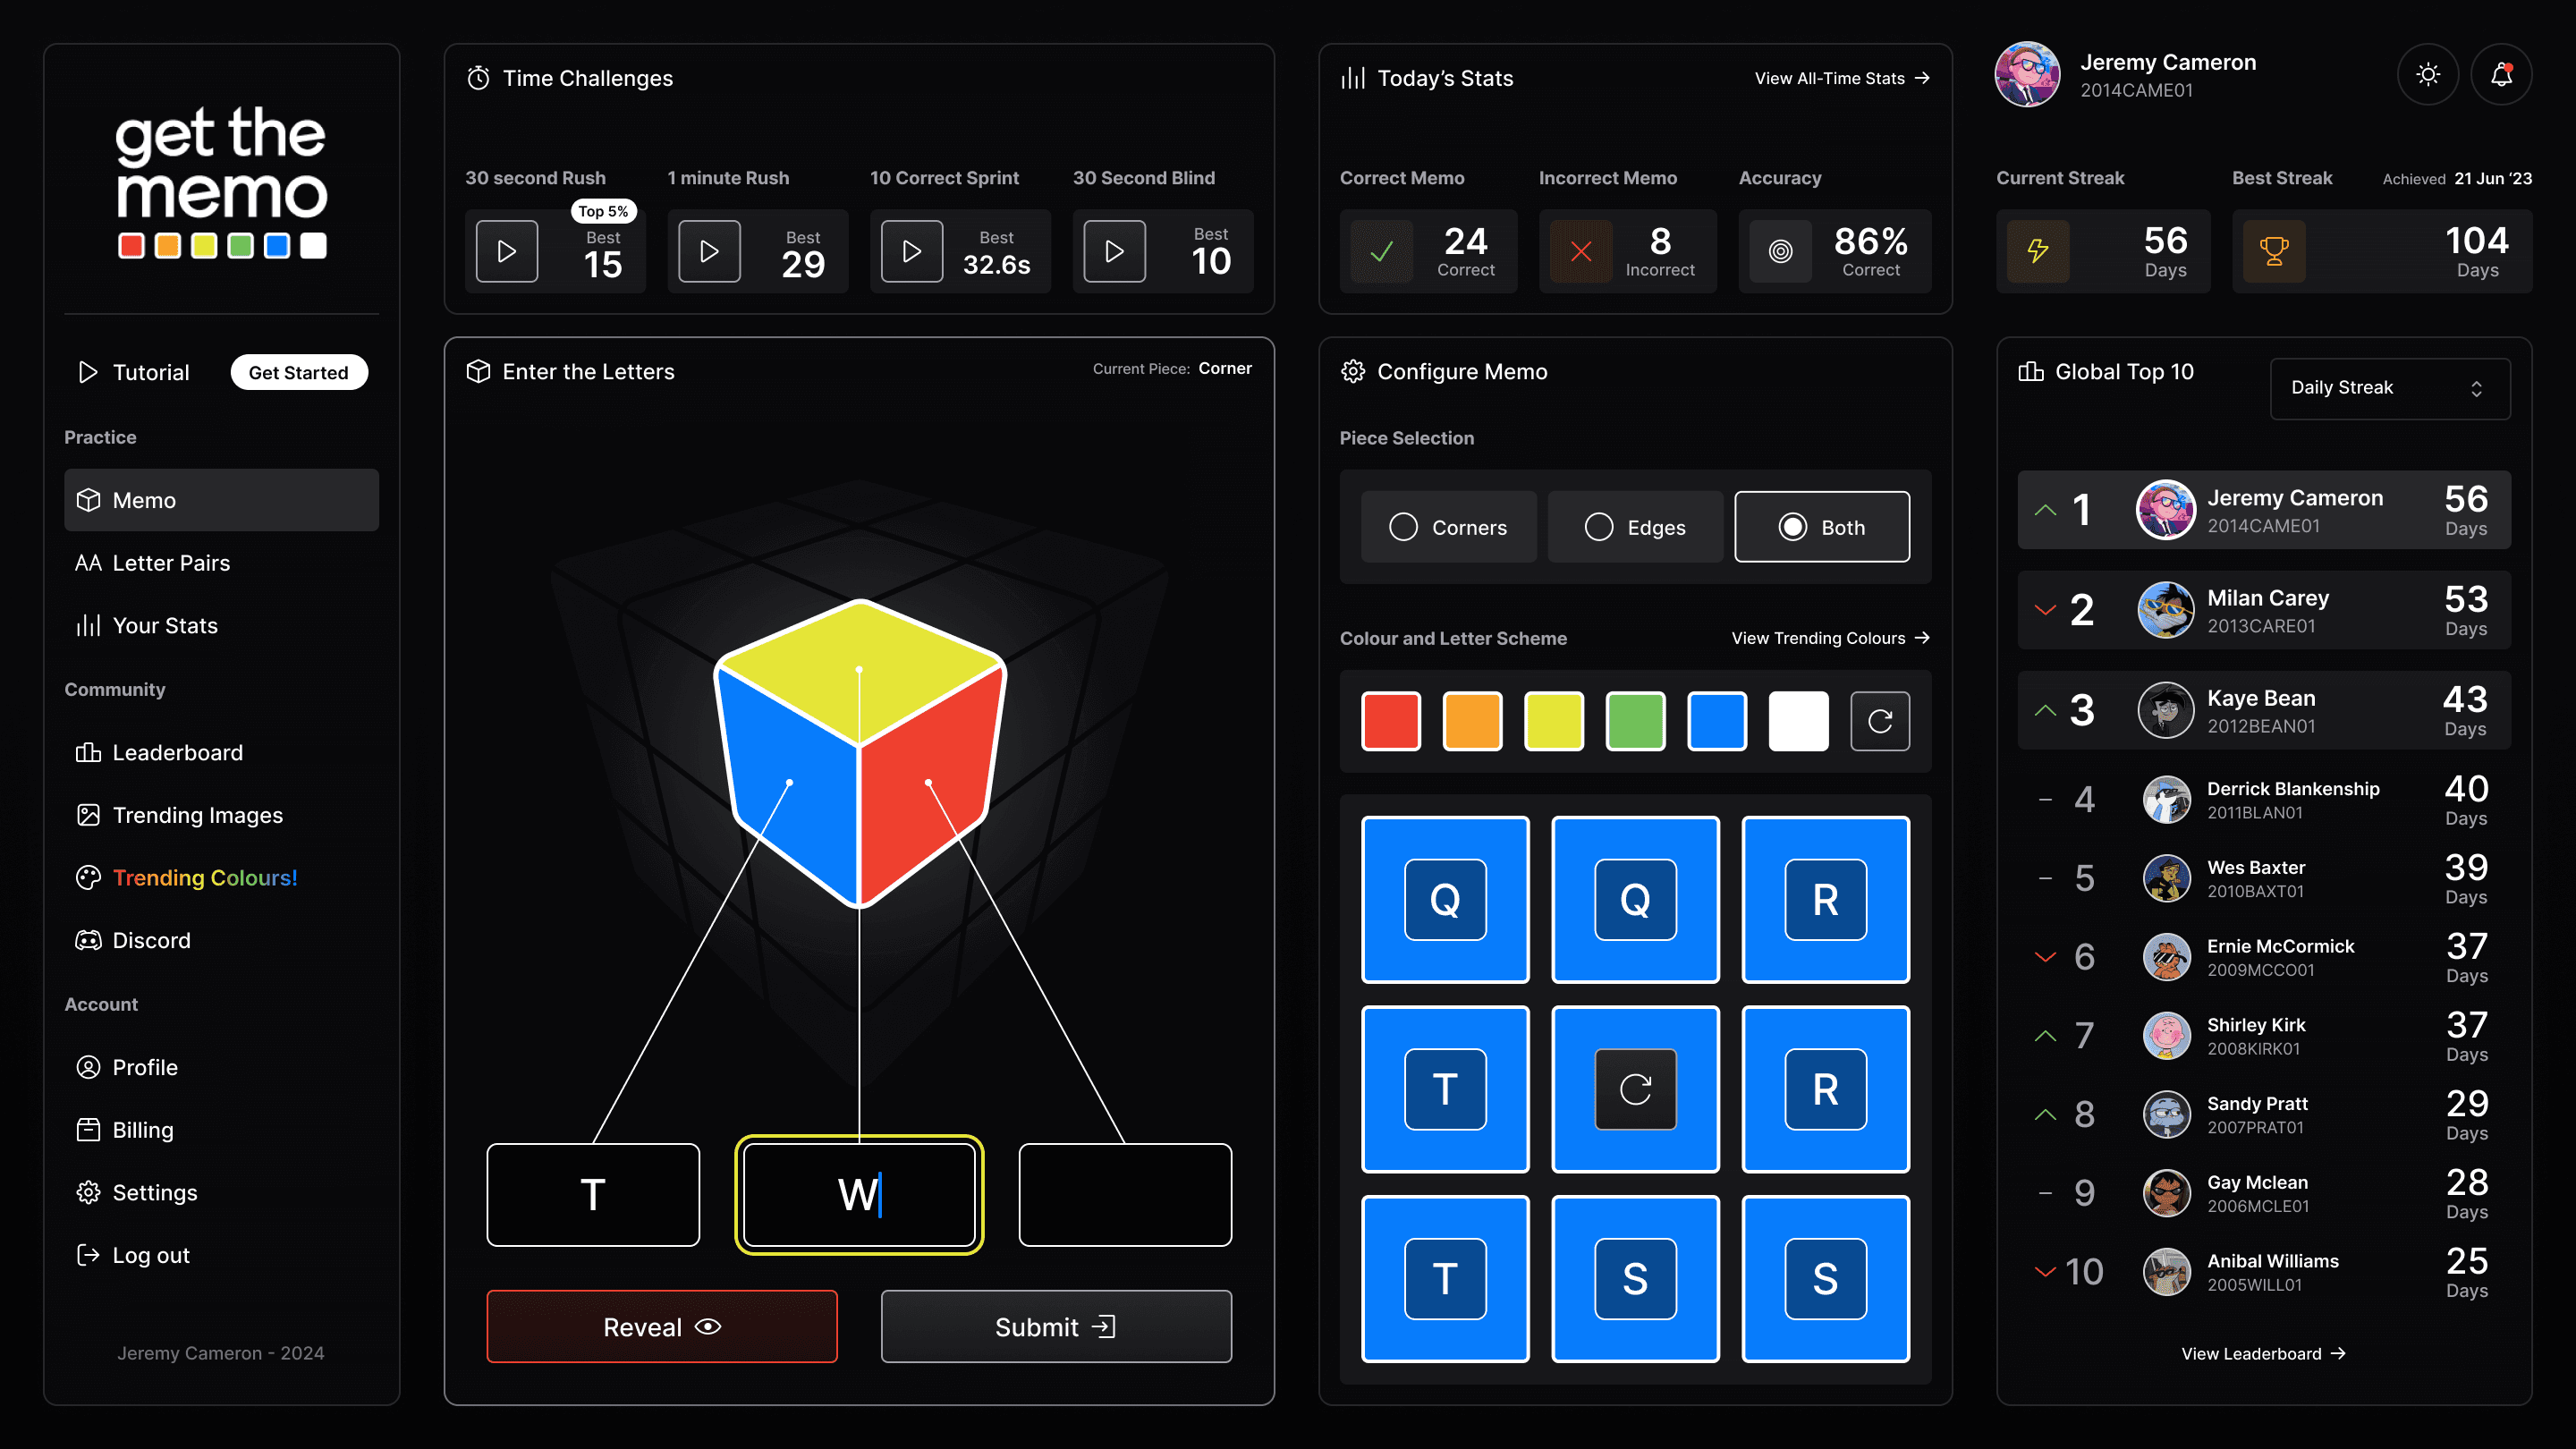Pick the green colour swatch
Screen dimensions: 2576x1449
(1636, 721)
